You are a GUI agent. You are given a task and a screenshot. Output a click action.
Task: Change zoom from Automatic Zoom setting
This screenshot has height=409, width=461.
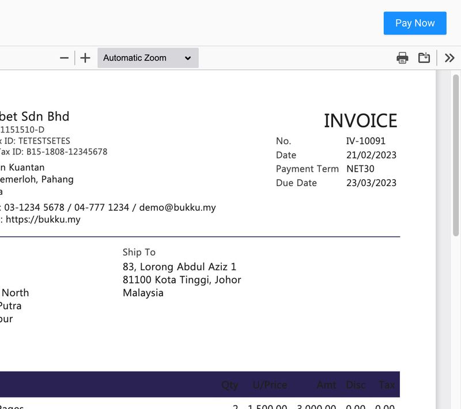coord(148,58)
